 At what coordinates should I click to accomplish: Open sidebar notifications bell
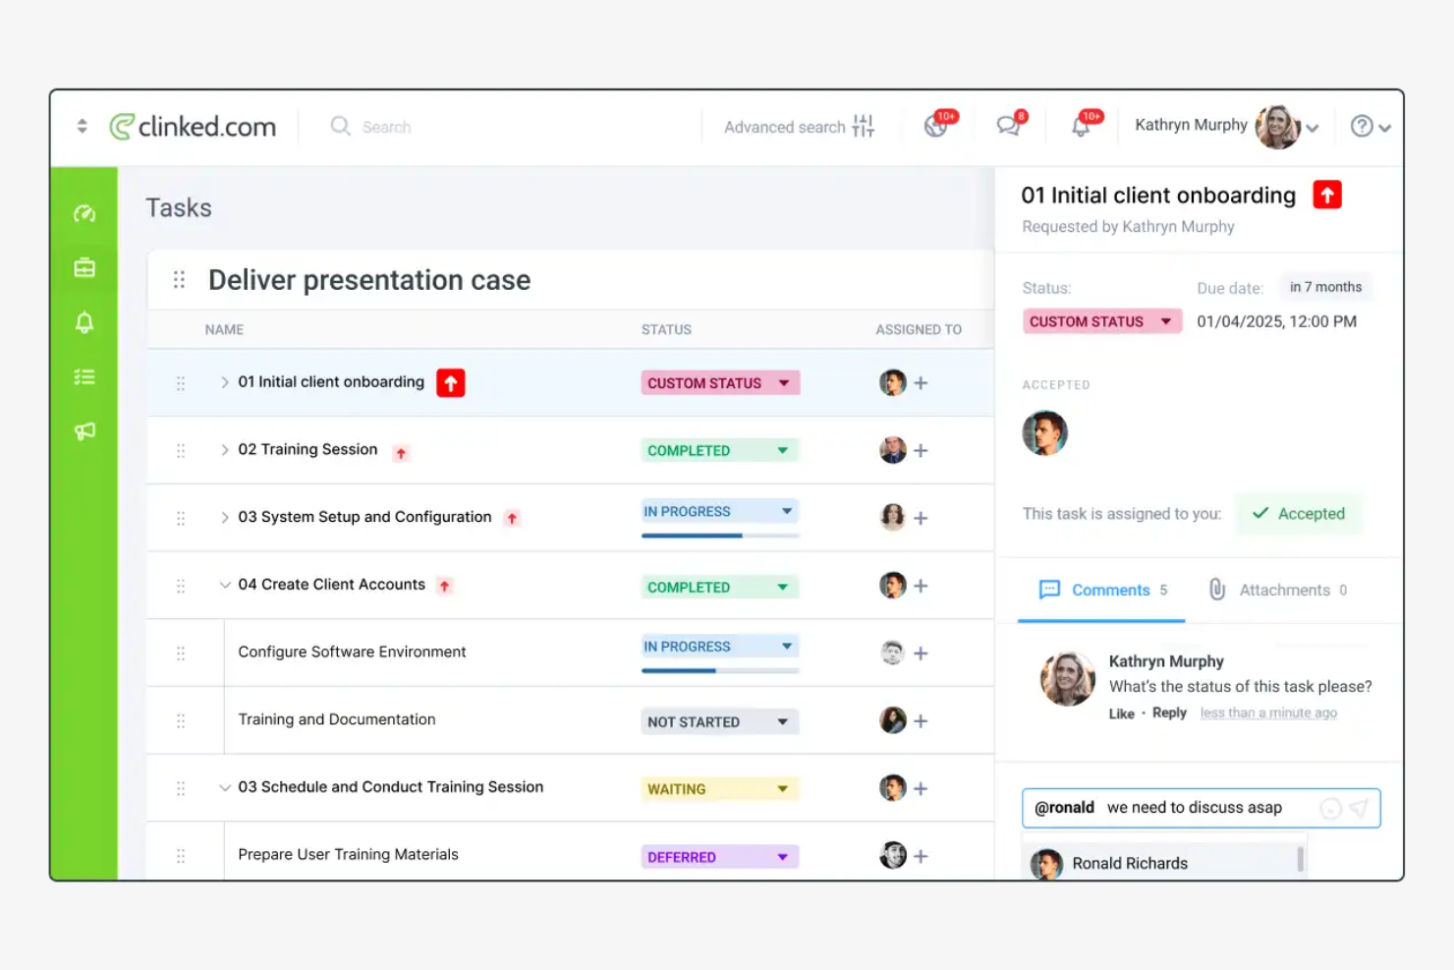pyautogui.click(x=84, y=321)
